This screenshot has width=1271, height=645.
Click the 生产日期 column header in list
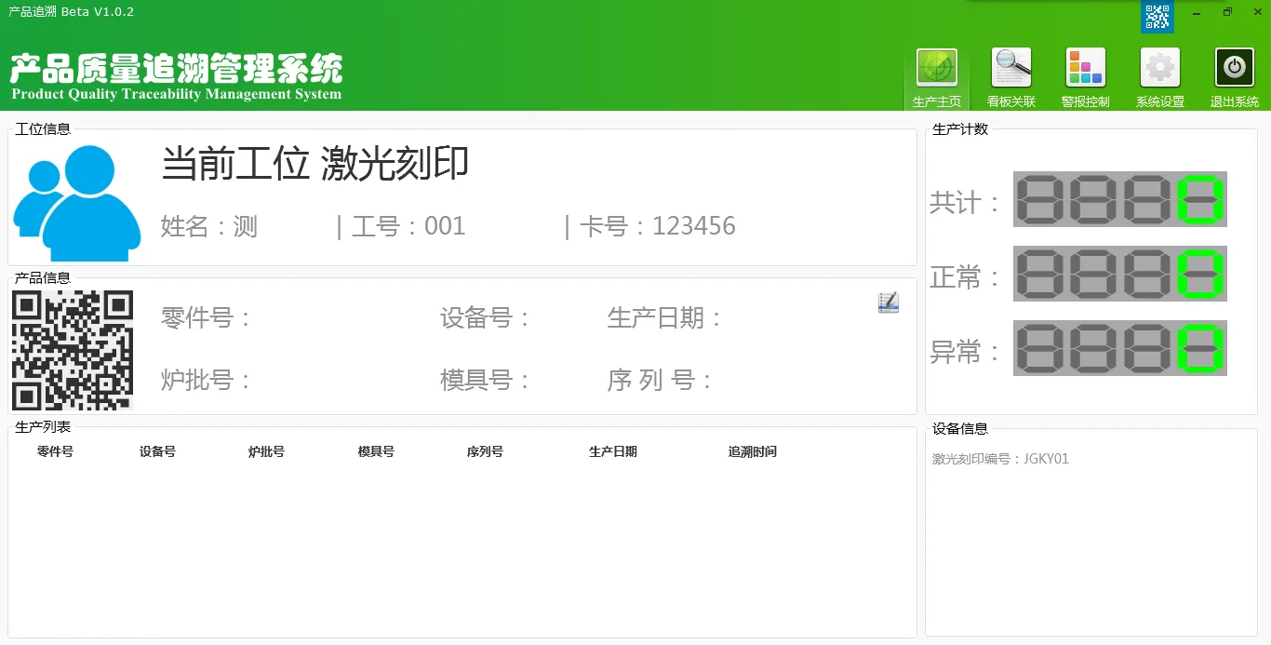pos(612,451)
